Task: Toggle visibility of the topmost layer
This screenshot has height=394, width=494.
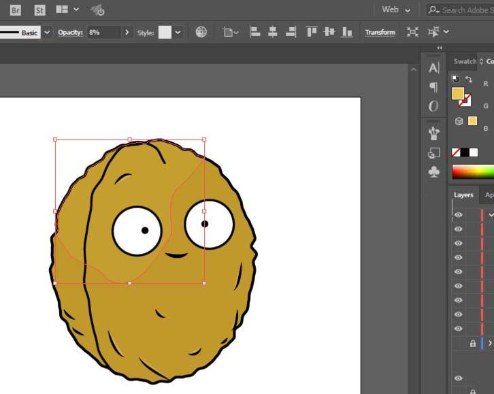Action: pos(458,214)
